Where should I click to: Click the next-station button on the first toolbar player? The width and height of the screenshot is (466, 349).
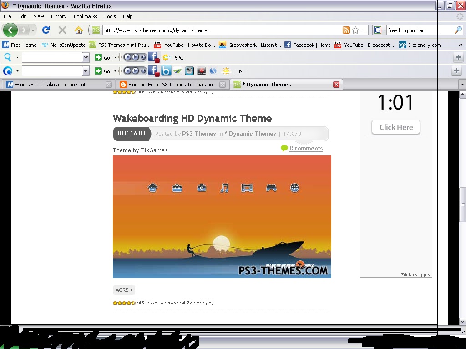click(143, 57)
